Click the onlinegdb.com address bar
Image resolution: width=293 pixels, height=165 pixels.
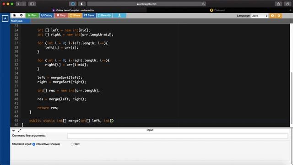point(146,4)
